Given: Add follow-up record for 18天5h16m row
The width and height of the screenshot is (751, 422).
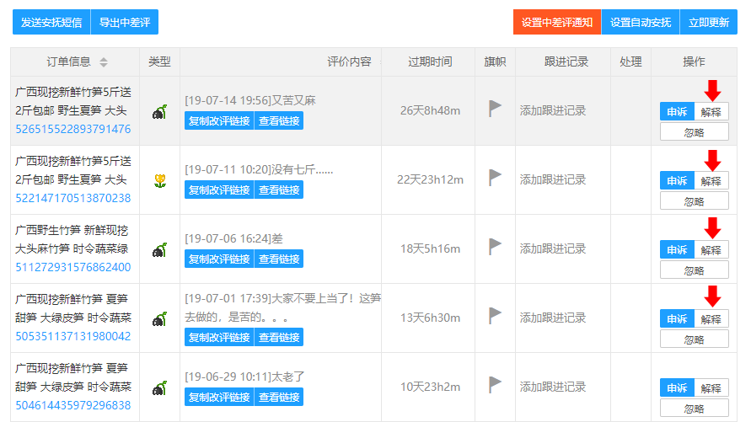Looking at the screenshot, I should [553, 248].
